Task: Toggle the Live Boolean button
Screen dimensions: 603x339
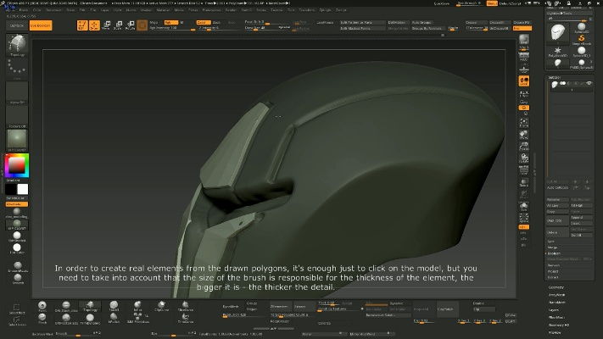Action: [40, 26]
